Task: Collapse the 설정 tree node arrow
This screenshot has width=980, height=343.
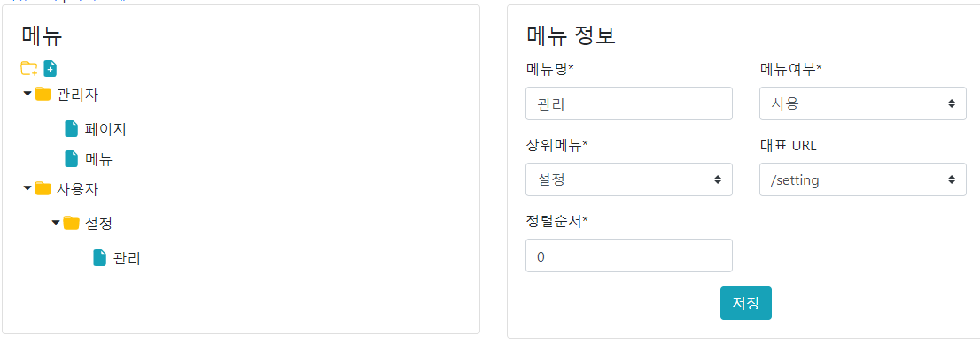Action: click(56, 222)
